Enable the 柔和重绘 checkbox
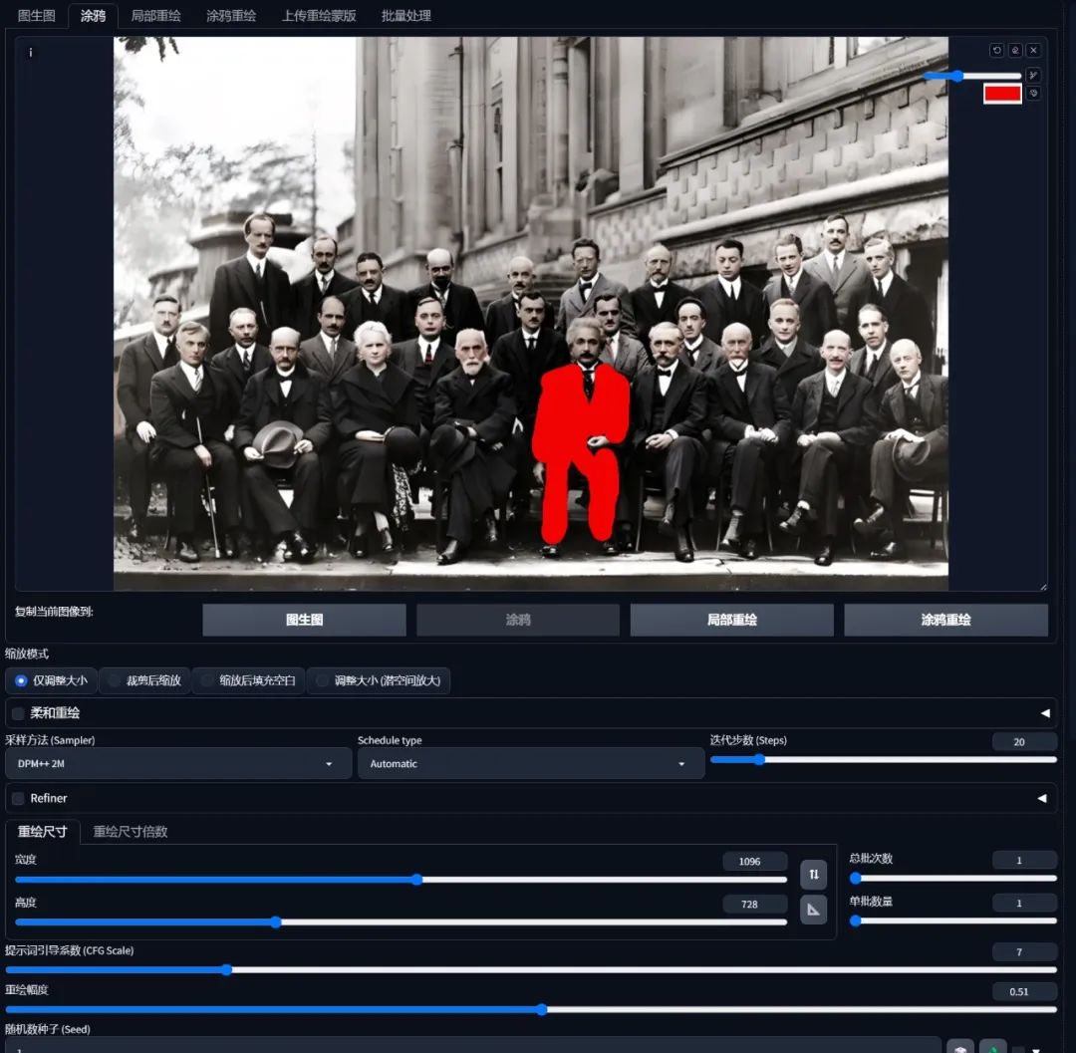Screen dimensions: 1076x1053 point(19,713)
